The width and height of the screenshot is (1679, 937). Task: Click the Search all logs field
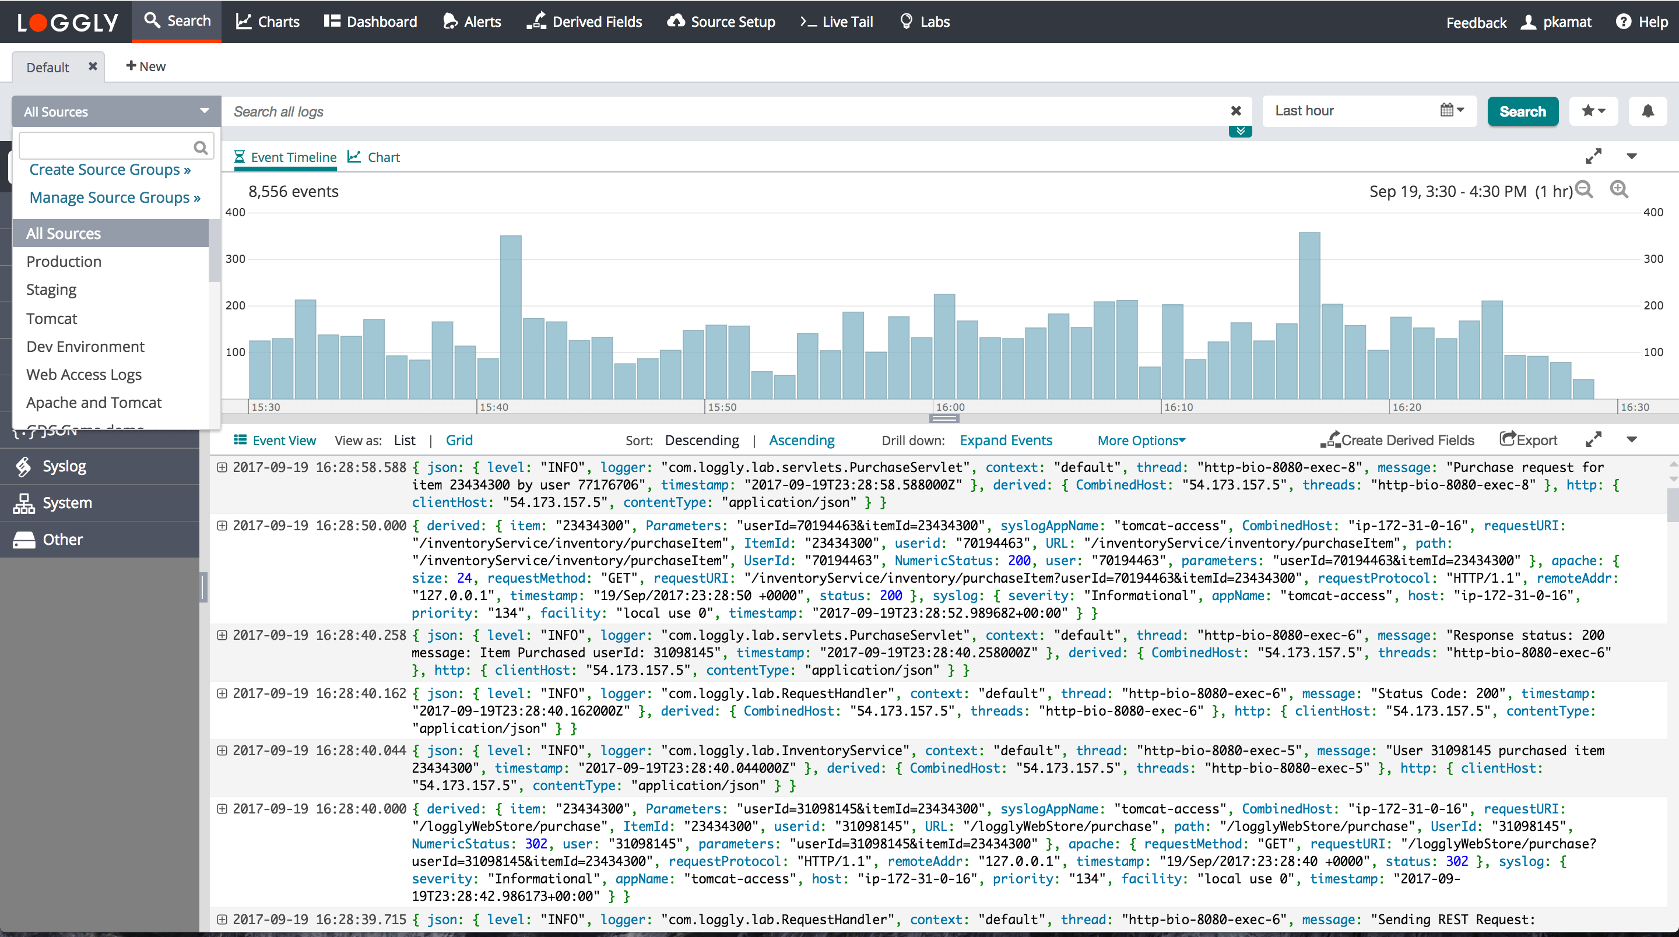(x=717, y=111)
